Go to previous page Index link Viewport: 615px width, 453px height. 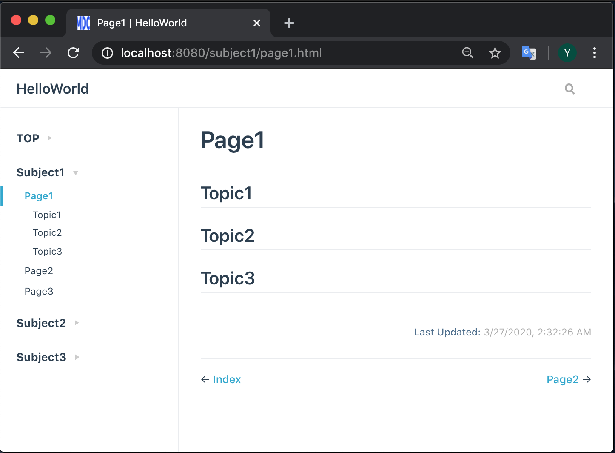pyautogui.click(x=227, y=379)
